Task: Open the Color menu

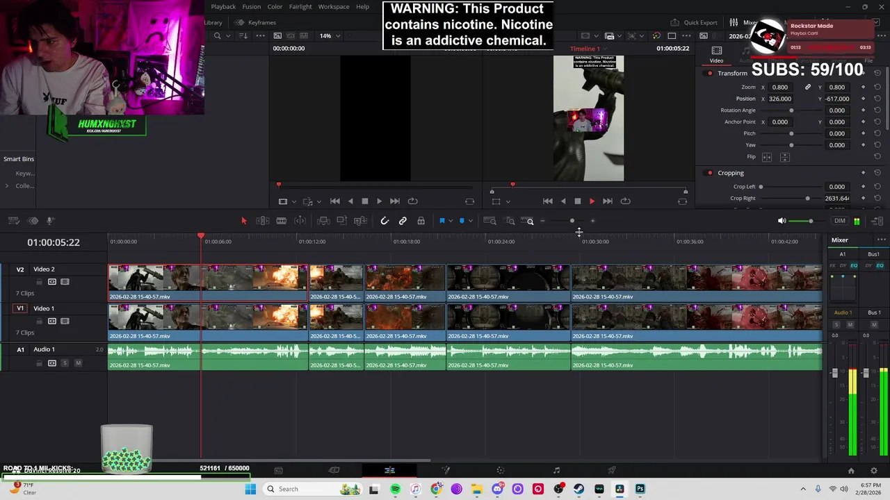Action: coord(275,7)
